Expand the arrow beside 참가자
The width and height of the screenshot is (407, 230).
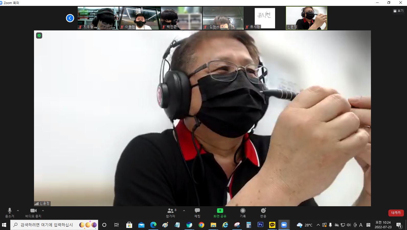pyautogui.click(x=184, y=211)
